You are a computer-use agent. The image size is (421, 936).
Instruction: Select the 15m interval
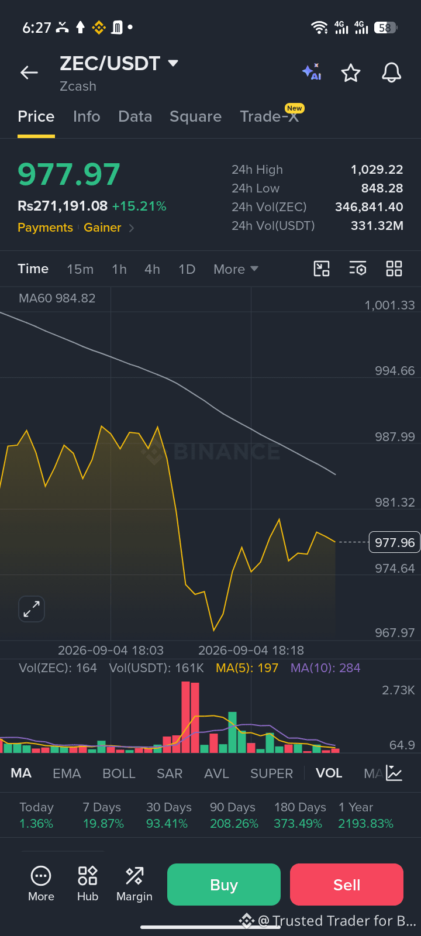(80, 269)
